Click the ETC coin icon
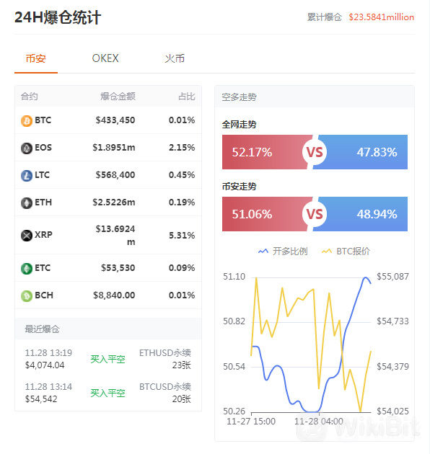The height and width of the screenshot is (454, 430). 27,269
